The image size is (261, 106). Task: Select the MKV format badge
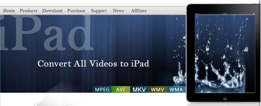(139, 90)
